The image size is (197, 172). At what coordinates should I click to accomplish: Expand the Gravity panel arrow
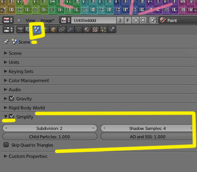pos(5,99)
